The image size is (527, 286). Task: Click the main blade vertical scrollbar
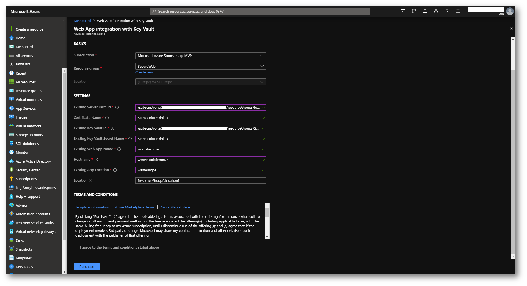513,162
